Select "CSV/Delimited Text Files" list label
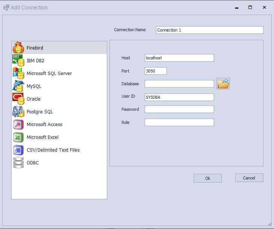 53,150
